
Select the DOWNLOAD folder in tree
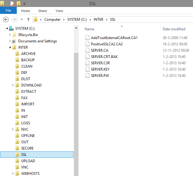point(31,85)
